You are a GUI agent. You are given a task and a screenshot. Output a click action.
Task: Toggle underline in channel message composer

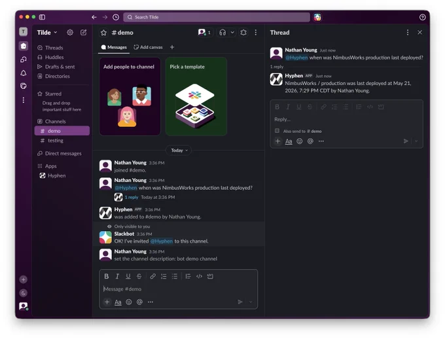coord(128,276)
